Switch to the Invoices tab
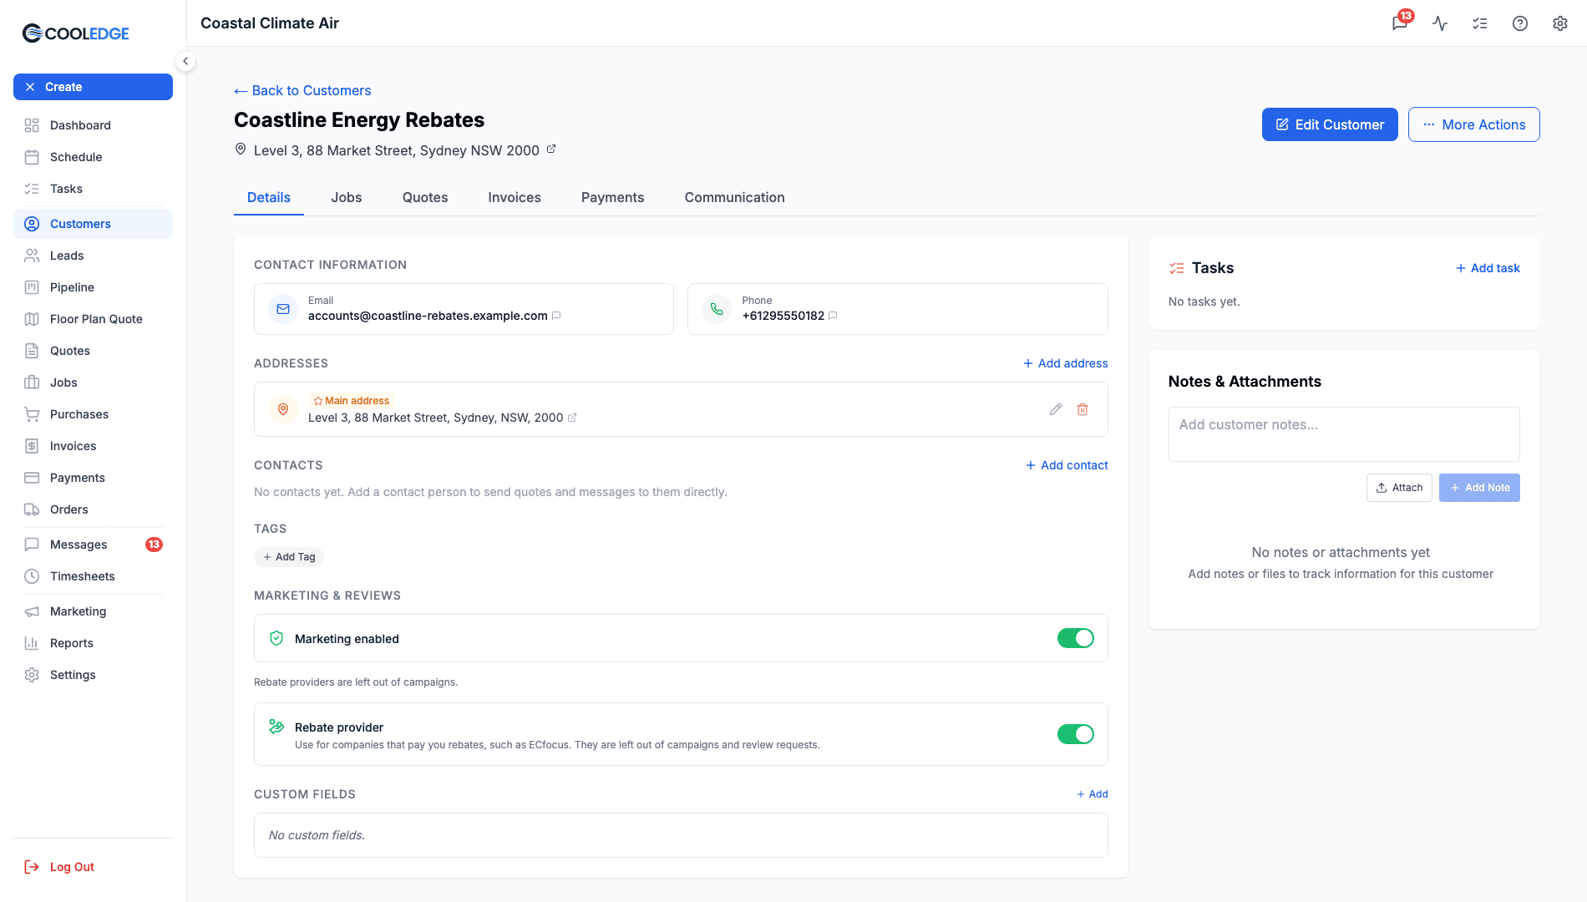Image resolution: width=1587 pixels, height=902 pixels. [515, 197]
